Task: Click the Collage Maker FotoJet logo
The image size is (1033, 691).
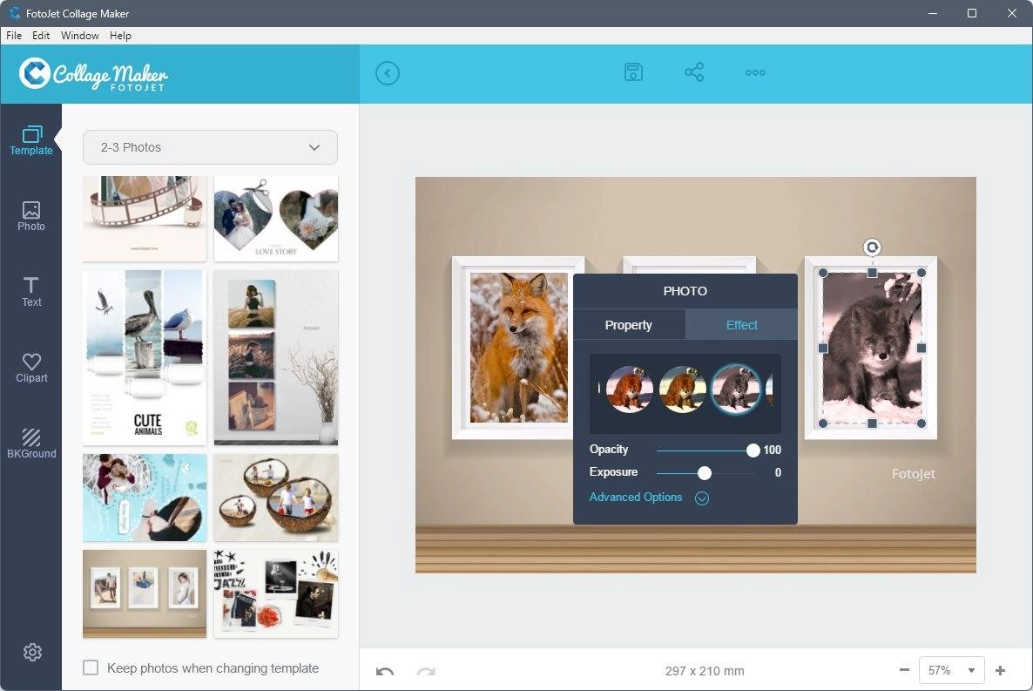Action: (93, 74)
